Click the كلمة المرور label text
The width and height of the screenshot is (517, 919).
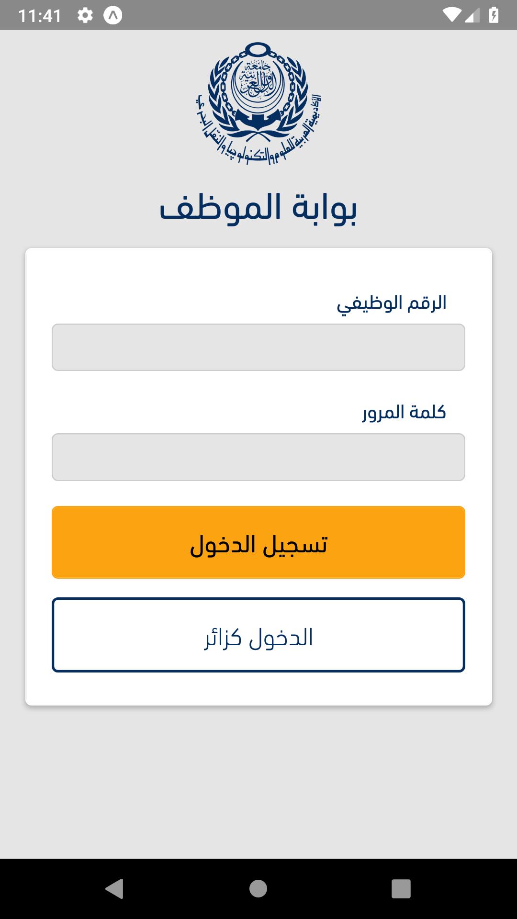pyautogui.click(x=404, y=412)
